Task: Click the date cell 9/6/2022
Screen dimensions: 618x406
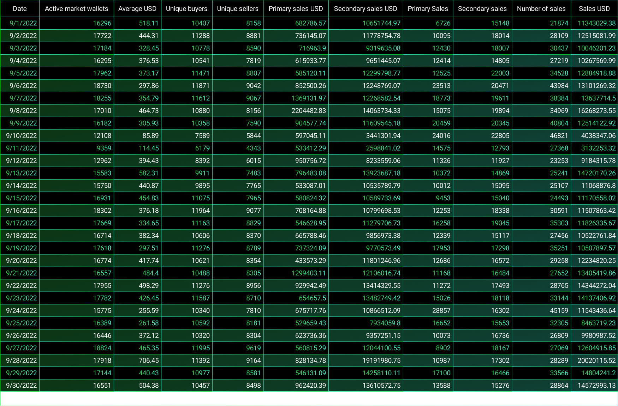Action: [x=20, y=86]
